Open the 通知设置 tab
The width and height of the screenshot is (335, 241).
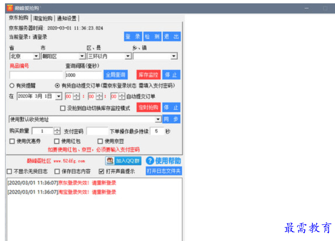point(67,18)
